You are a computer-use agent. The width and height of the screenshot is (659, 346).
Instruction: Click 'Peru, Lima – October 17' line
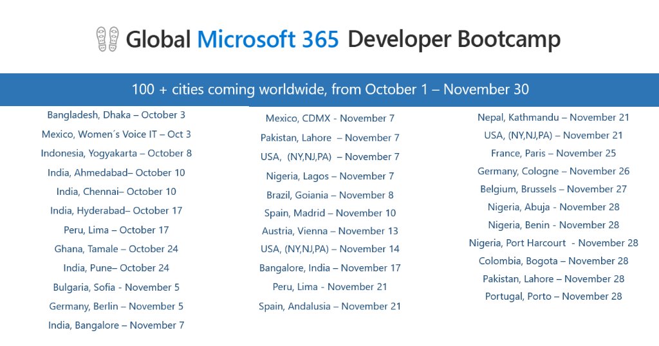116,230
